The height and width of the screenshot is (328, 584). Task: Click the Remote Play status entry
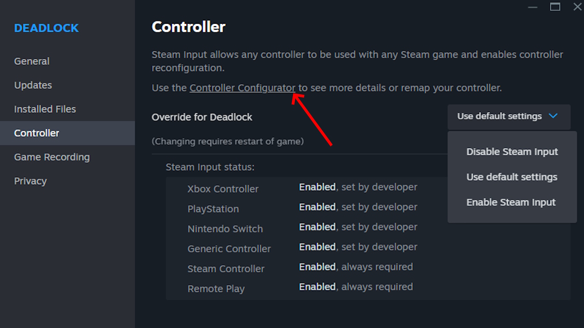click(216, 288)
